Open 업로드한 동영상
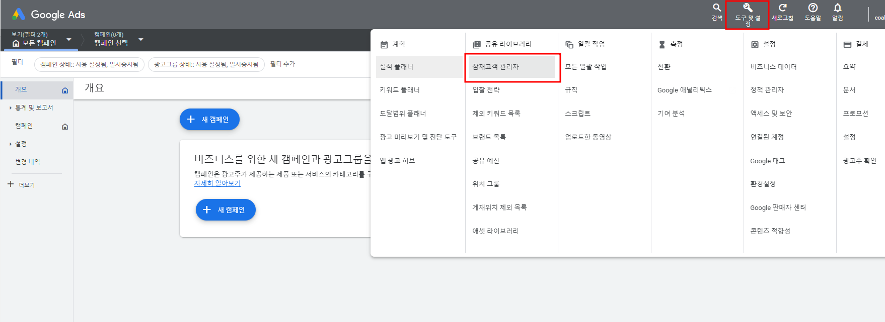Image resolution: width=885 pixels, height=322 pixels. tap(588, 137)
